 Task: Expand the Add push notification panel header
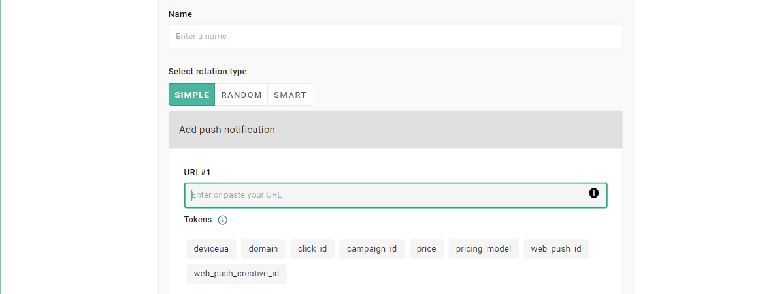click(x=395, y=130)
